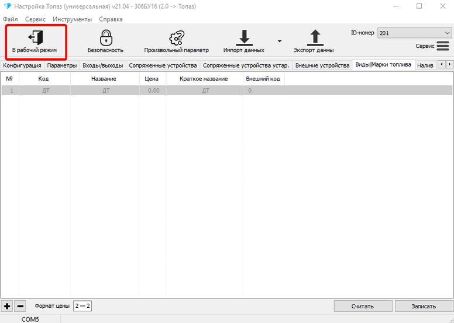The height and width of the screenshot is (323, 454).
Task: Open the Файл menu
Action: click(x=10, y=19)
